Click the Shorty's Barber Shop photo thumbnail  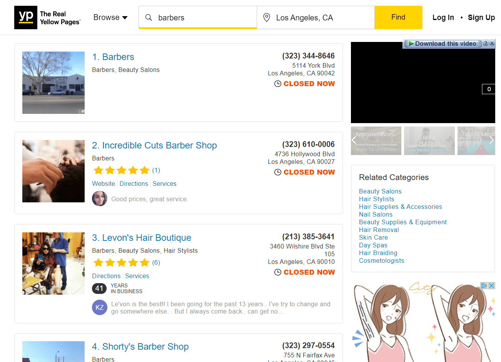pos(53,352)
